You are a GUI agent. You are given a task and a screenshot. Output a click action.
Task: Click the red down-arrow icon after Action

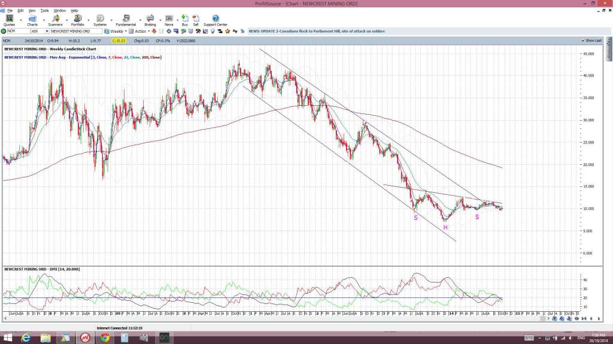154,31
